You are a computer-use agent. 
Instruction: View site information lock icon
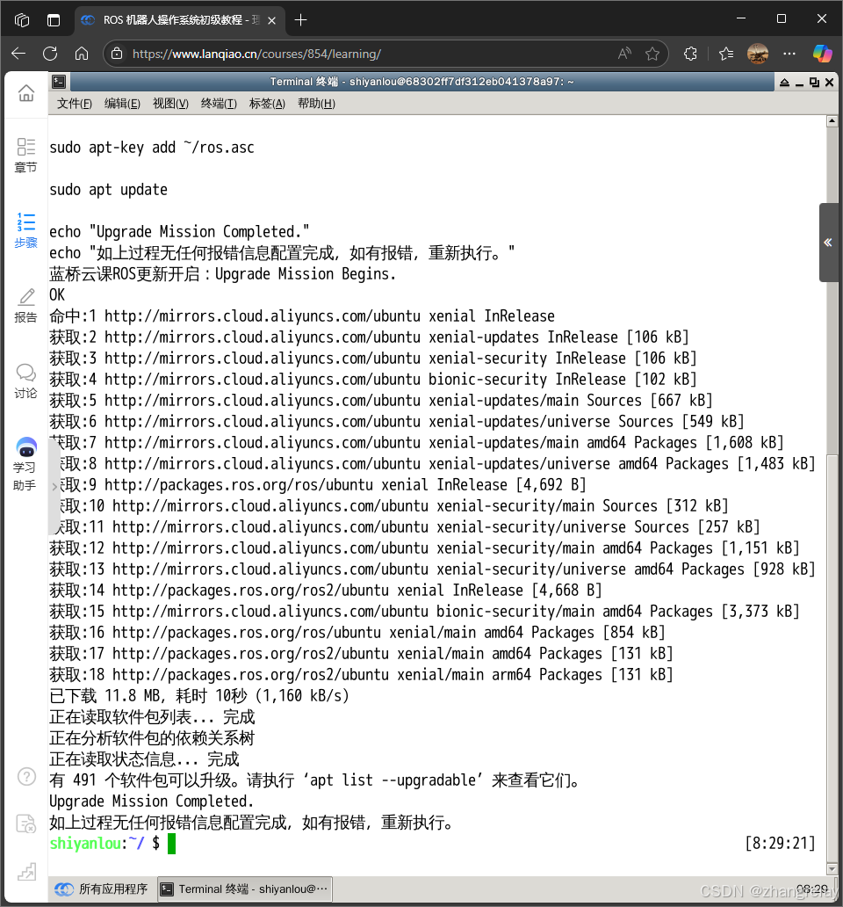(117, 54)
